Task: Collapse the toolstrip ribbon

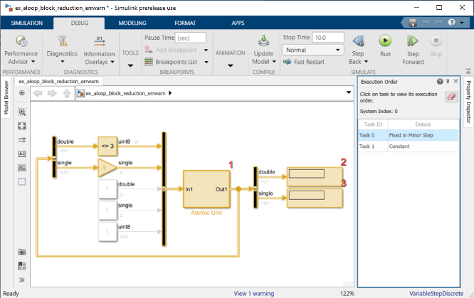Action: click(x=468, y=71)
